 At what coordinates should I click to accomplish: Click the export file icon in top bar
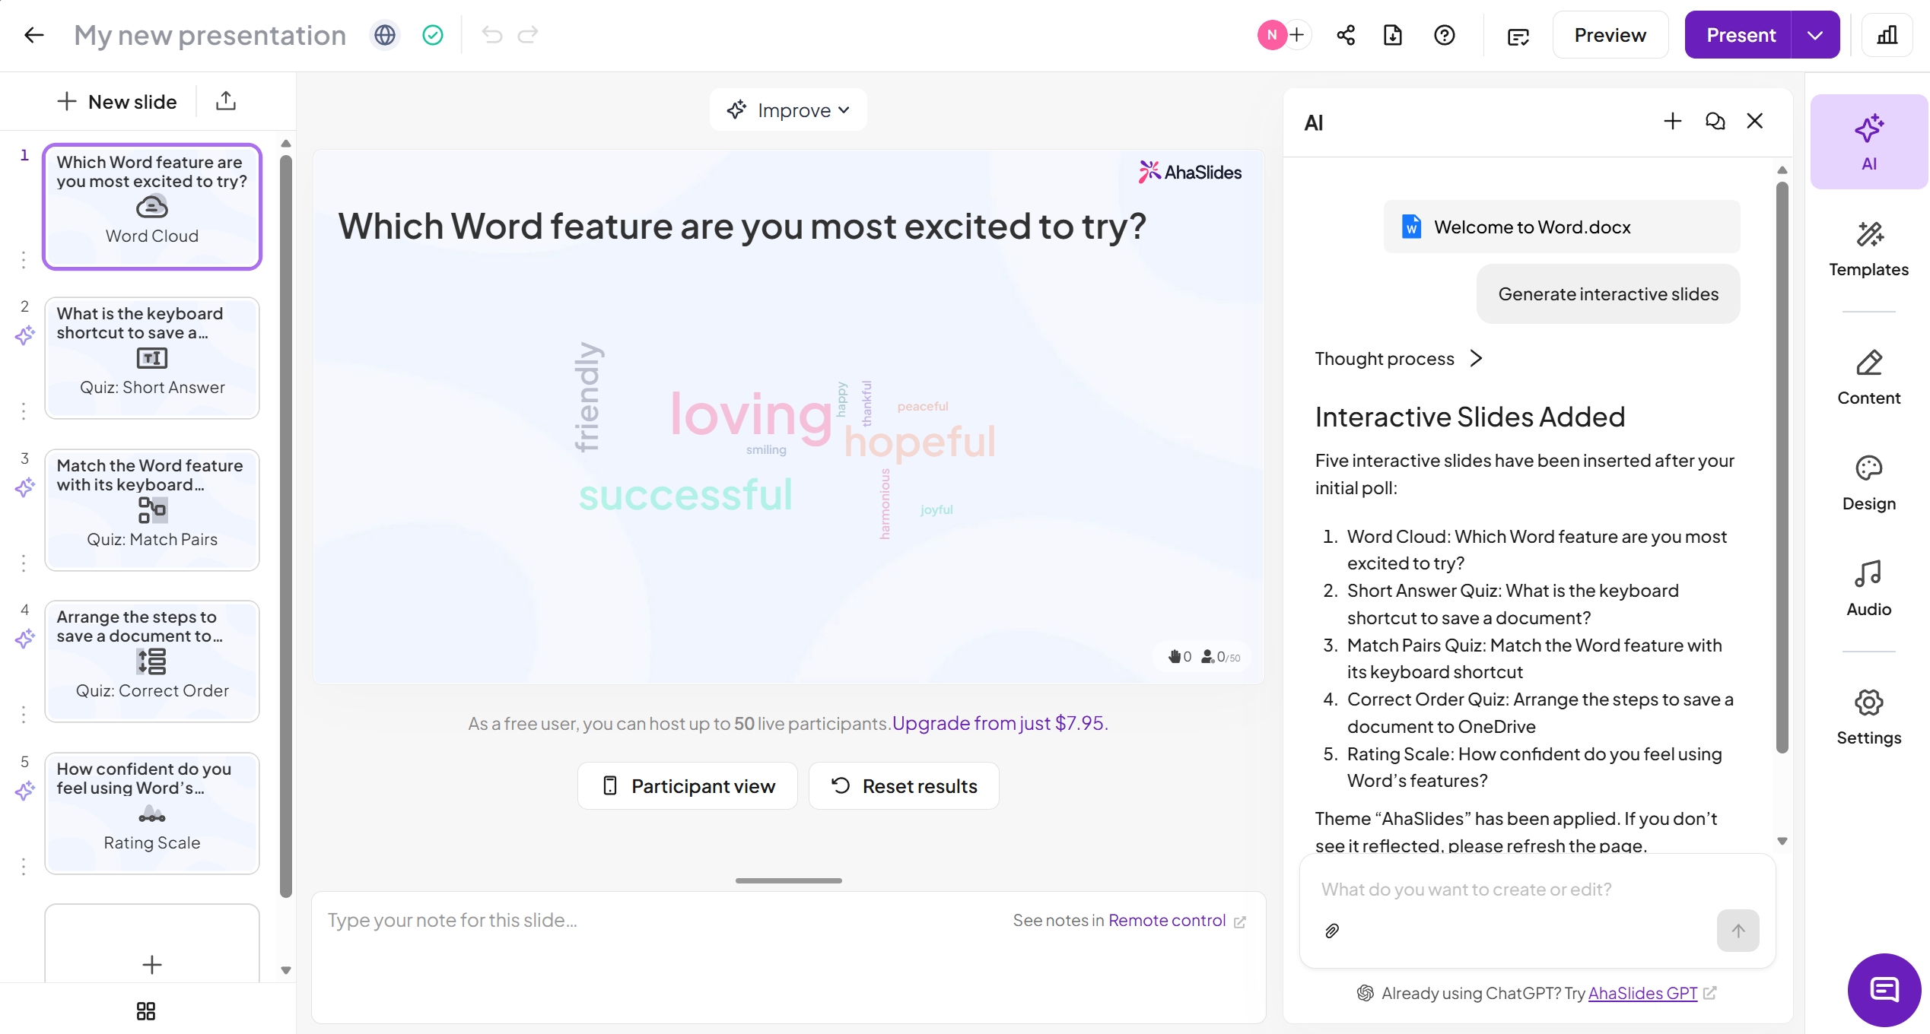(x=1393, y=35)
